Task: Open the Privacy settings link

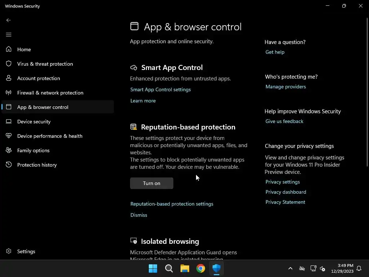Action: point(283,182)
